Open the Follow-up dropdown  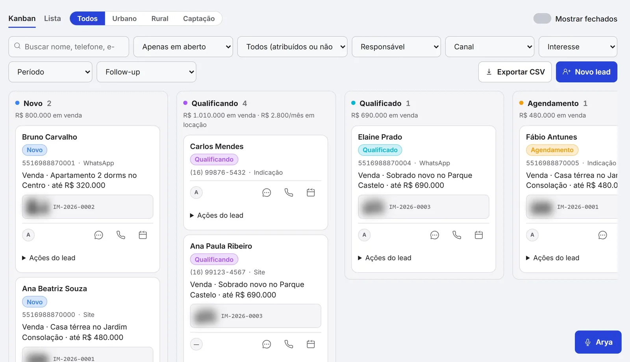(x=146, y=72)
